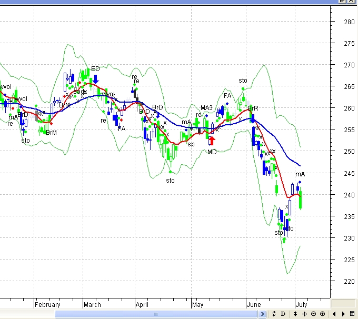The image size is (358, 319).
Task: Zoom in using the plus magnifier
Action: [322, 314]
